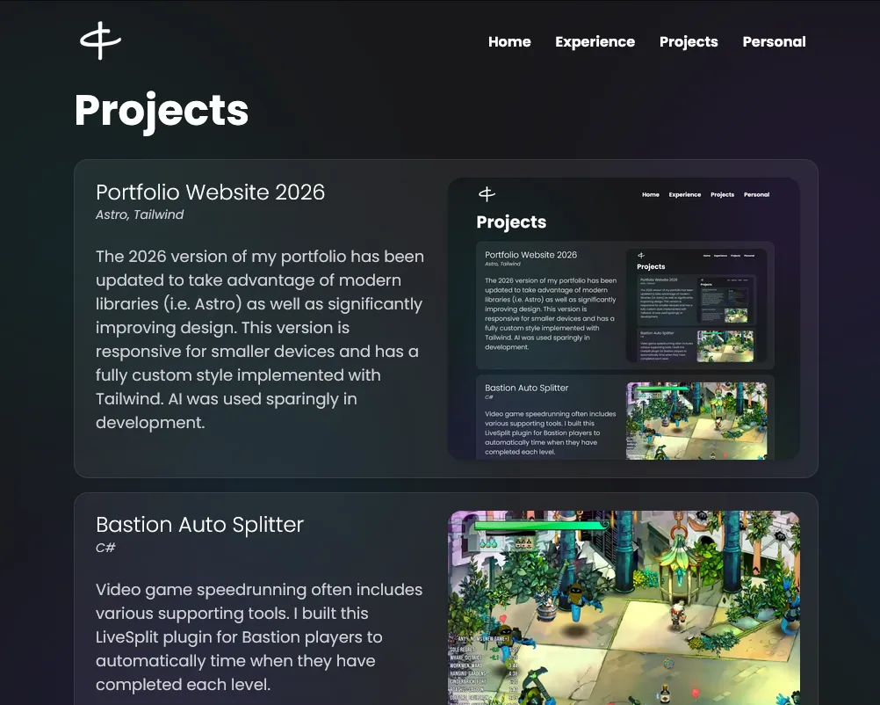Click the Bastion Auto Splitter description paragraph
880x705 pixels.
(x=259, y=637)
